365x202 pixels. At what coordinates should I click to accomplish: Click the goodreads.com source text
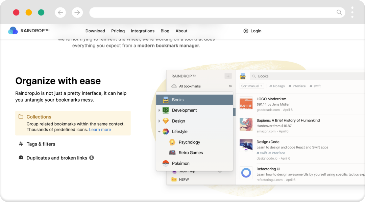coord(268,110)
